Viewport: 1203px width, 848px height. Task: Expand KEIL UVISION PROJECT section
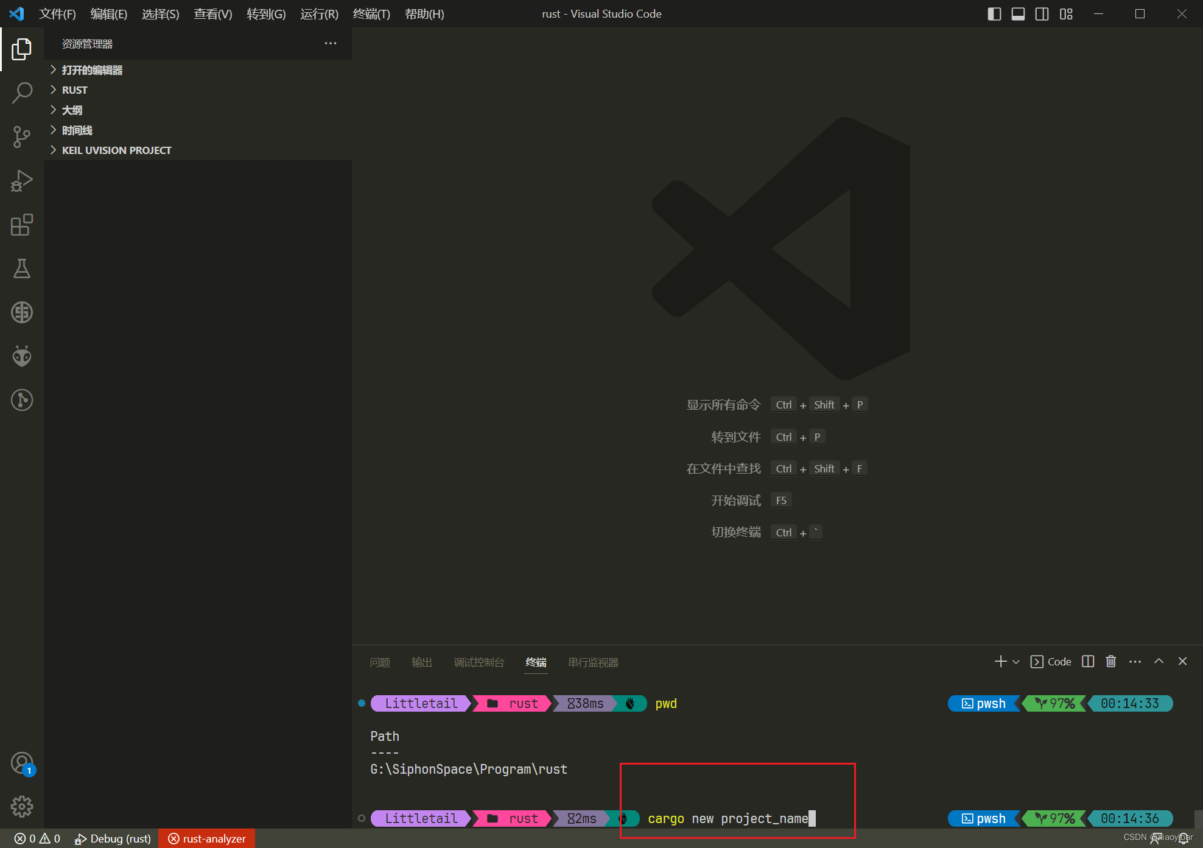coord(198,150)
